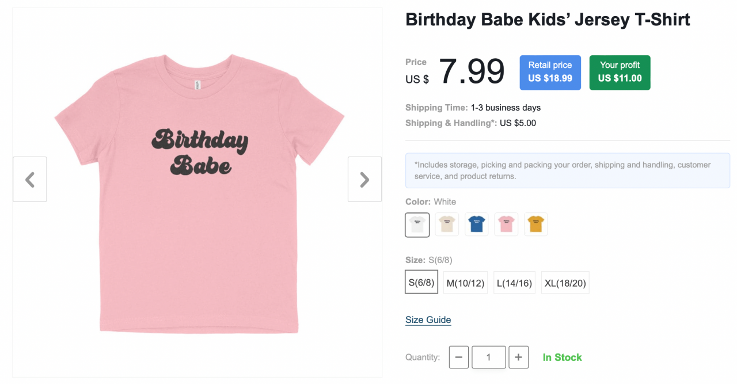The height and width of the screenshot is (384, 737).
Task: Click the minus quantity icon
Action: tap(458, 357)
